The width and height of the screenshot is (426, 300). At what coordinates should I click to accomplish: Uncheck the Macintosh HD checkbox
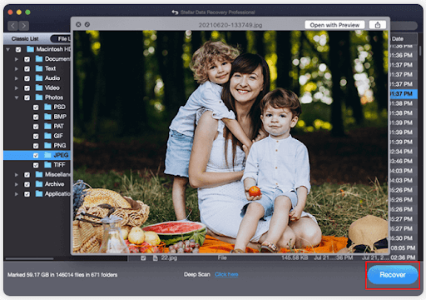tap(18, 49)
